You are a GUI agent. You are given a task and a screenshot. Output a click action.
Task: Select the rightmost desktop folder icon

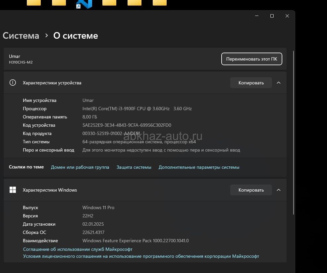(x=159, y=3)
